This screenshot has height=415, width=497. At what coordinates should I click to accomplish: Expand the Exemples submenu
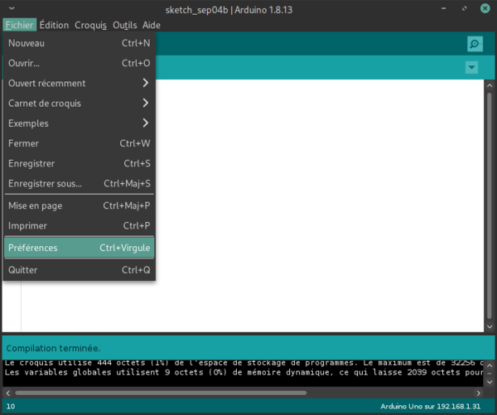point(80,123)
